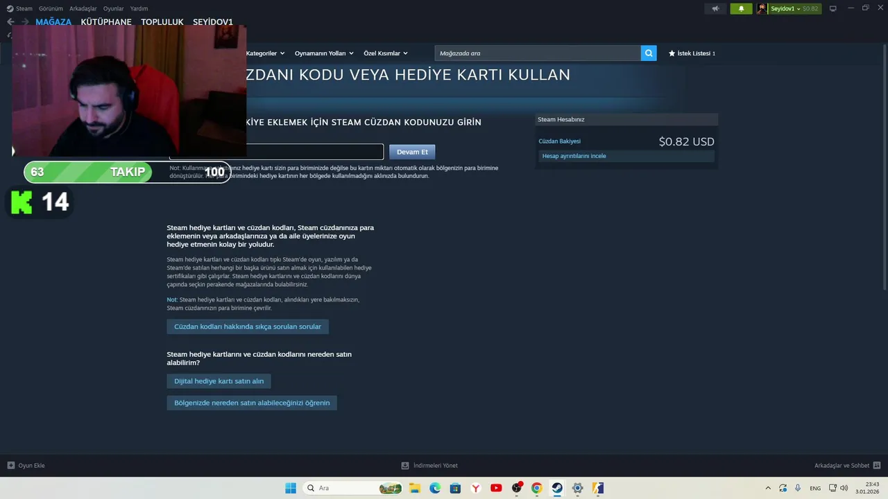Click the microphone icon in the system tray
This screenshot has width=888, height=499.
pyautogui.click(x=798, y=488)
